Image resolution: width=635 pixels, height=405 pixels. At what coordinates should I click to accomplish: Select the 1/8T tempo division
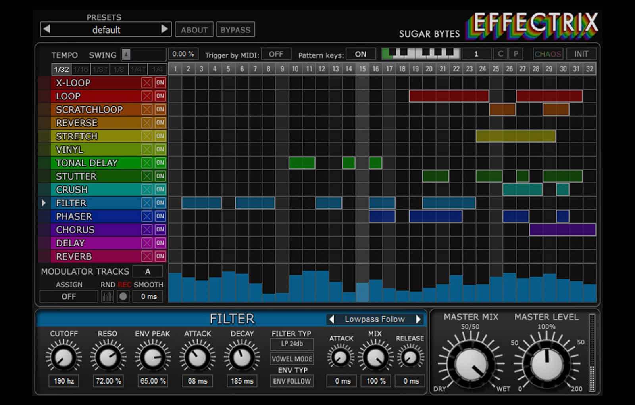(x=100, y=69)
